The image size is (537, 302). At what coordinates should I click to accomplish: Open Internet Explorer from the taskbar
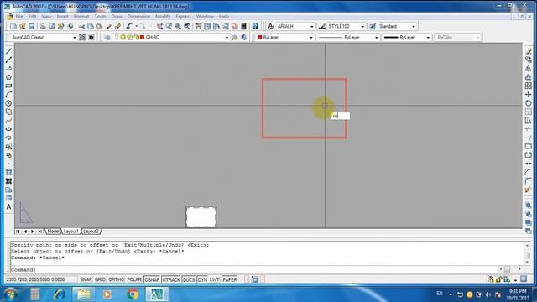[60, 294]
